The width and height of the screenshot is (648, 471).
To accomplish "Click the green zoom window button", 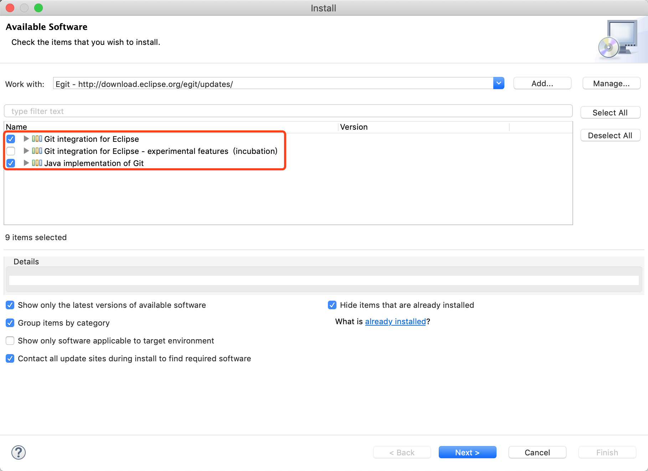I will coord(38,8).
